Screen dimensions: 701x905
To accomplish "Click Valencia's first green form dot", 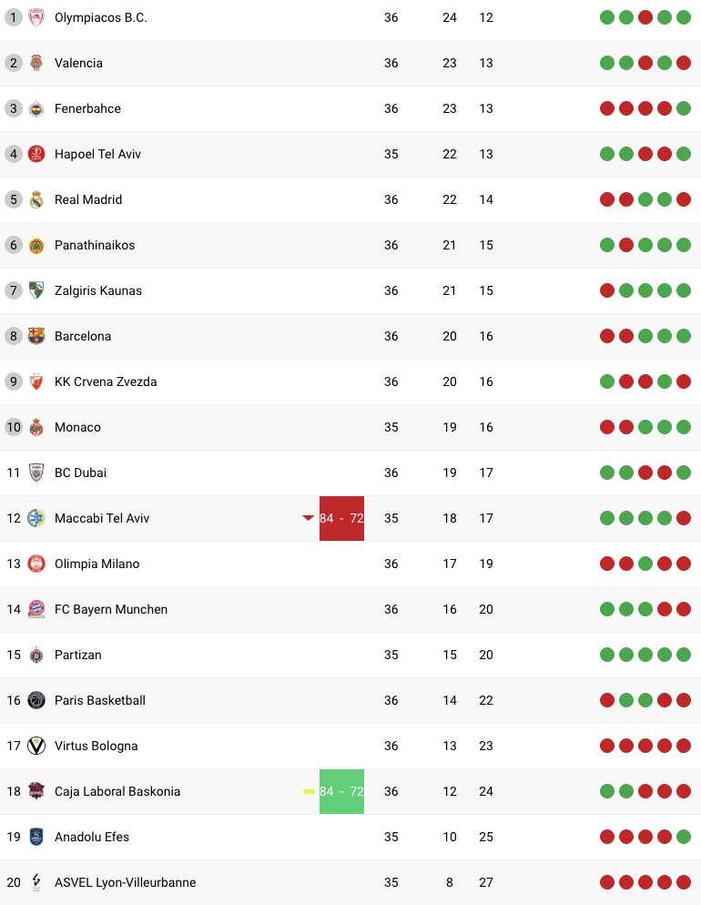I will click(607, 63).
